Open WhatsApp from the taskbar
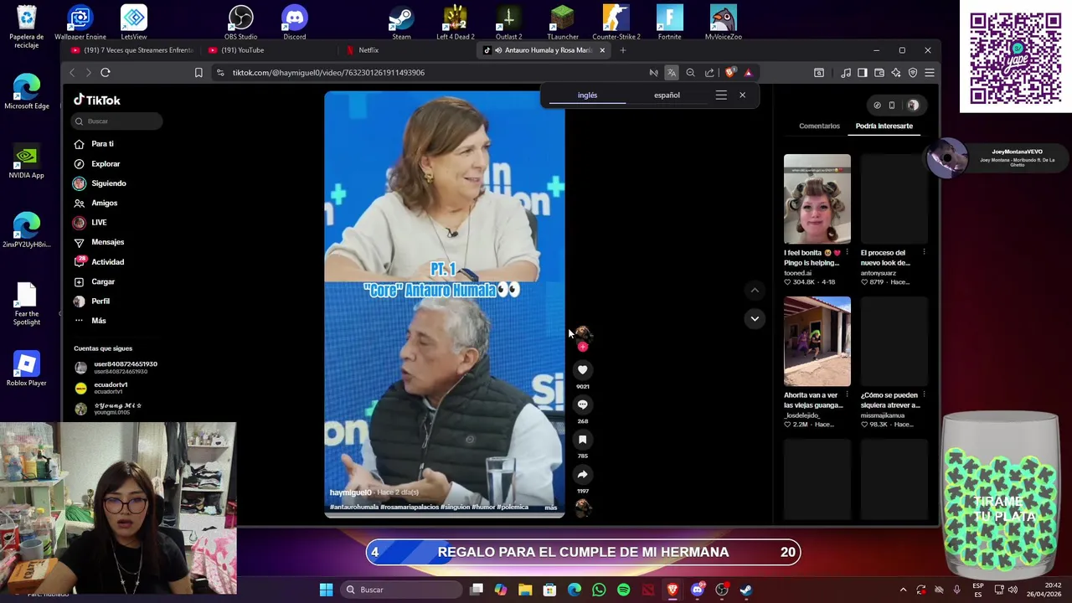This screenshot has height=603, width=1072. click(599, 590)
